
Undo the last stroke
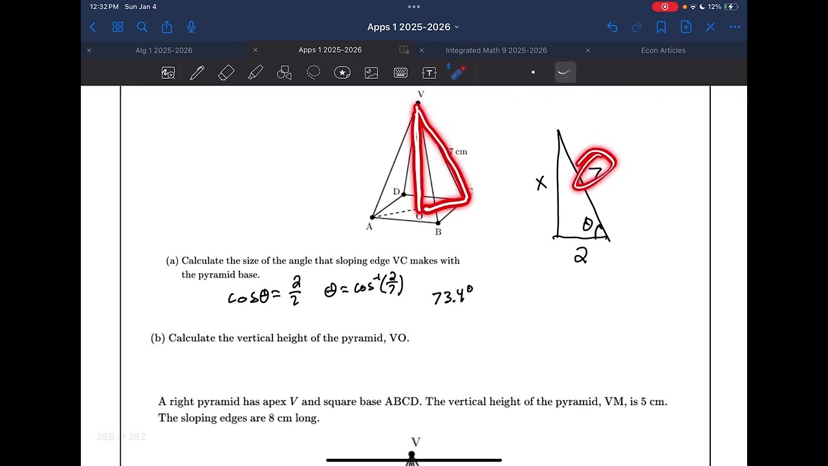pos(612,27)
